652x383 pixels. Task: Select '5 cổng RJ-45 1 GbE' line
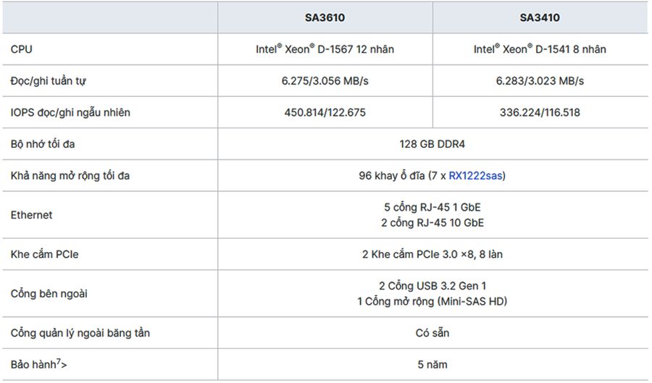[432, 207]
